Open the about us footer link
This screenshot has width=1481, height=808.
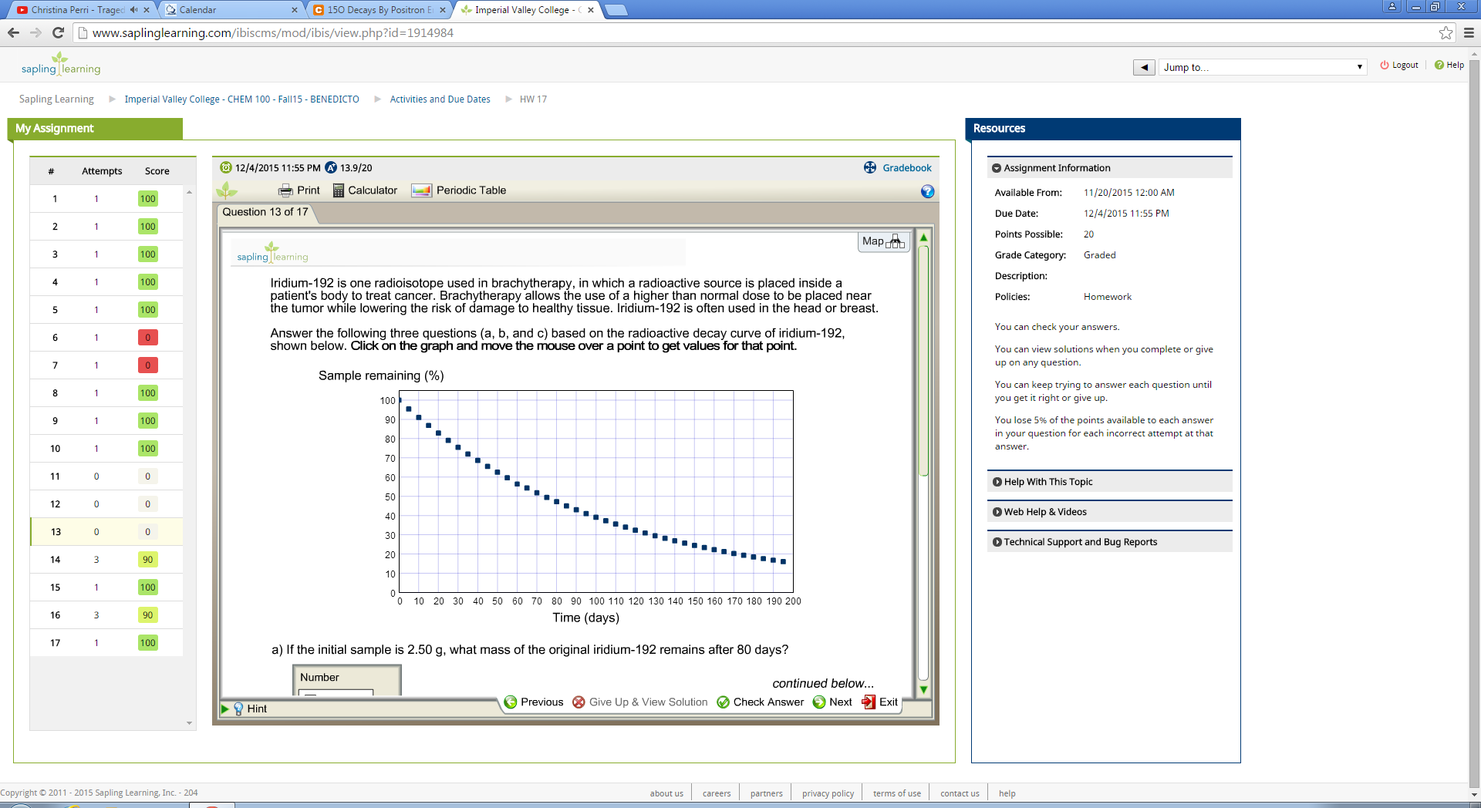coord(666,793)
